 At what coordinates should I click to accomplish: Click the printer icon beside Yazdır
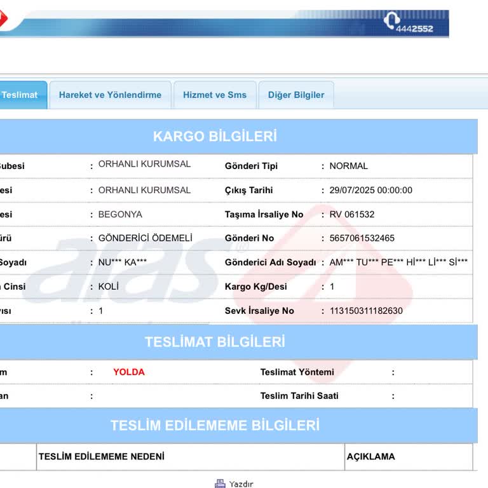(x=220, y=484)
